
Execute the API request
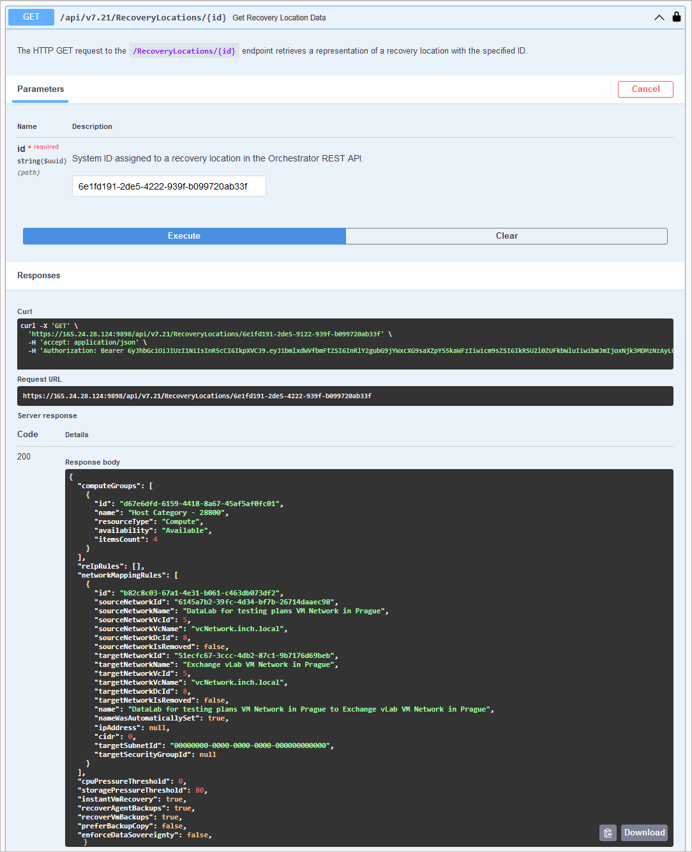(x=184, y=236)
